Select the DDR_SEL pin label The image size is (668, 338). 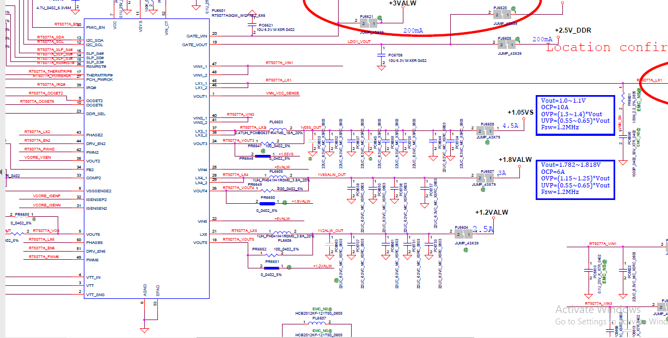point(95,114)
